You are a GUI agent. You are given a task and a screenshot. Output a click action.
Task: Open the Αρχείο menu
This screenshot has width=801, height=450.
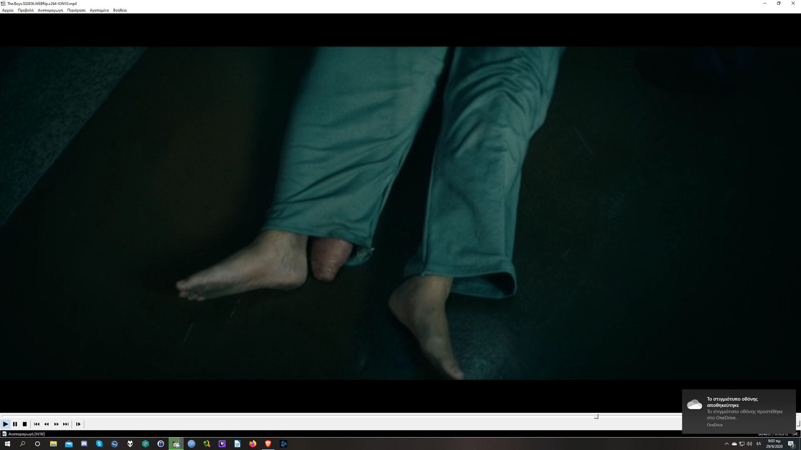click(8, 10)
